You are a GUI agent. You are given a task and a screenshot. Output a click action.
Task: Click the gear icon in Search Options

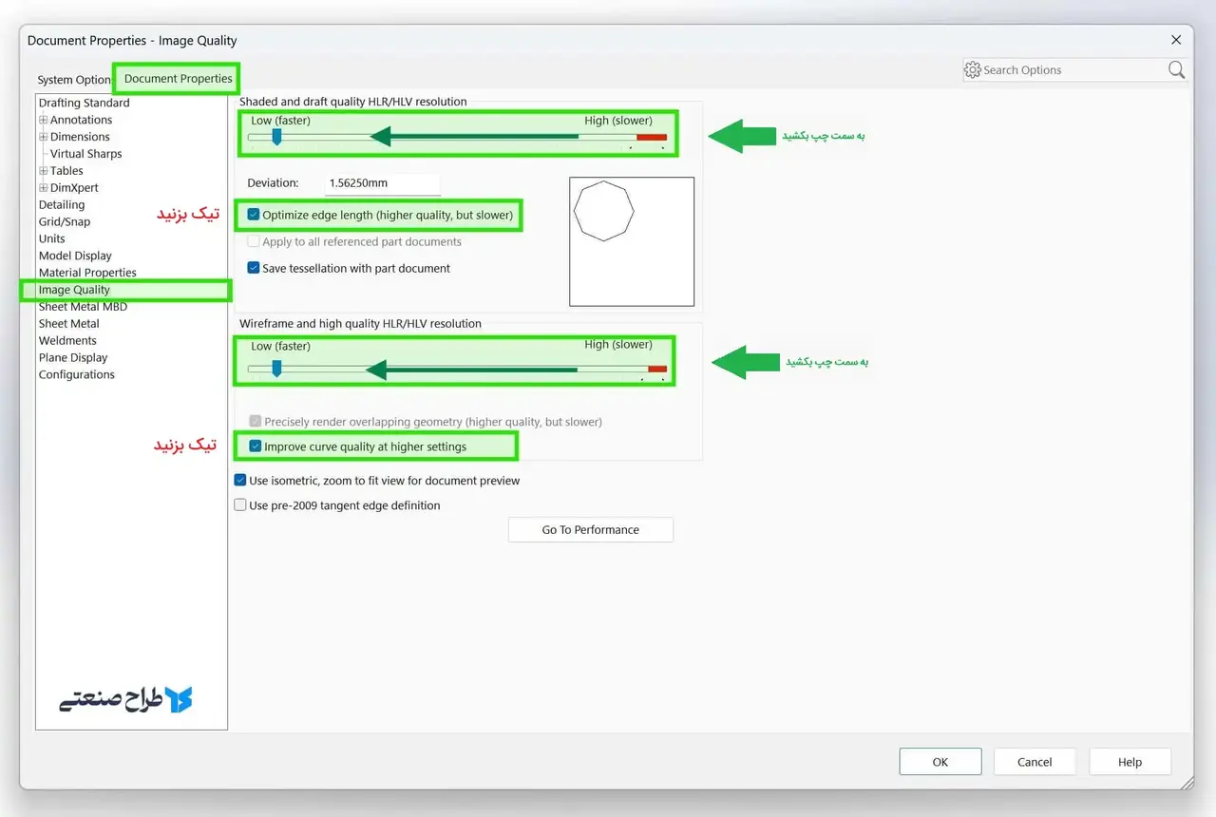(972, 70)
